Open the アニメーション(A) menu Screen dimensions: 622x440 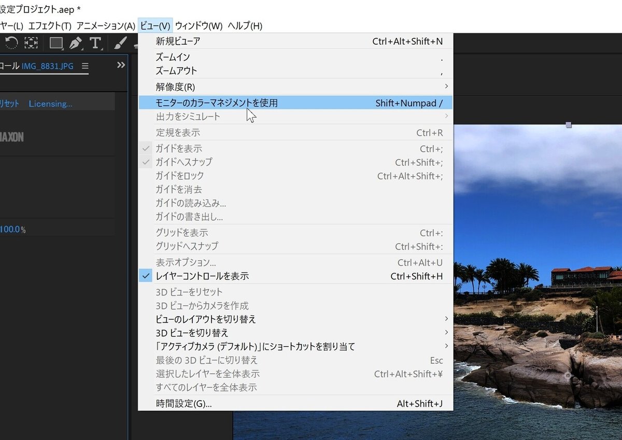(106, 25)
